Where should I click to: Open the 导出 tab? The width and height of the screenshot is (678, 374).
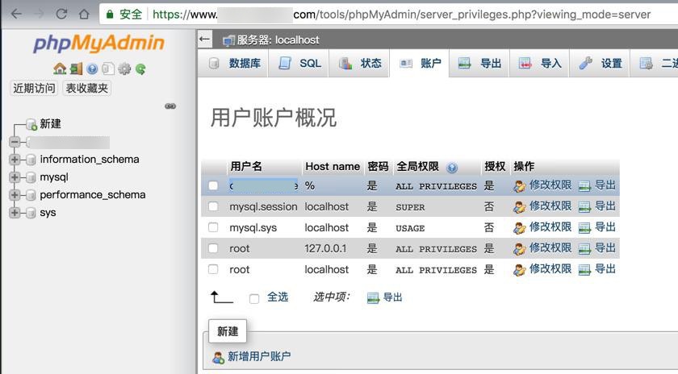point(479,64)
